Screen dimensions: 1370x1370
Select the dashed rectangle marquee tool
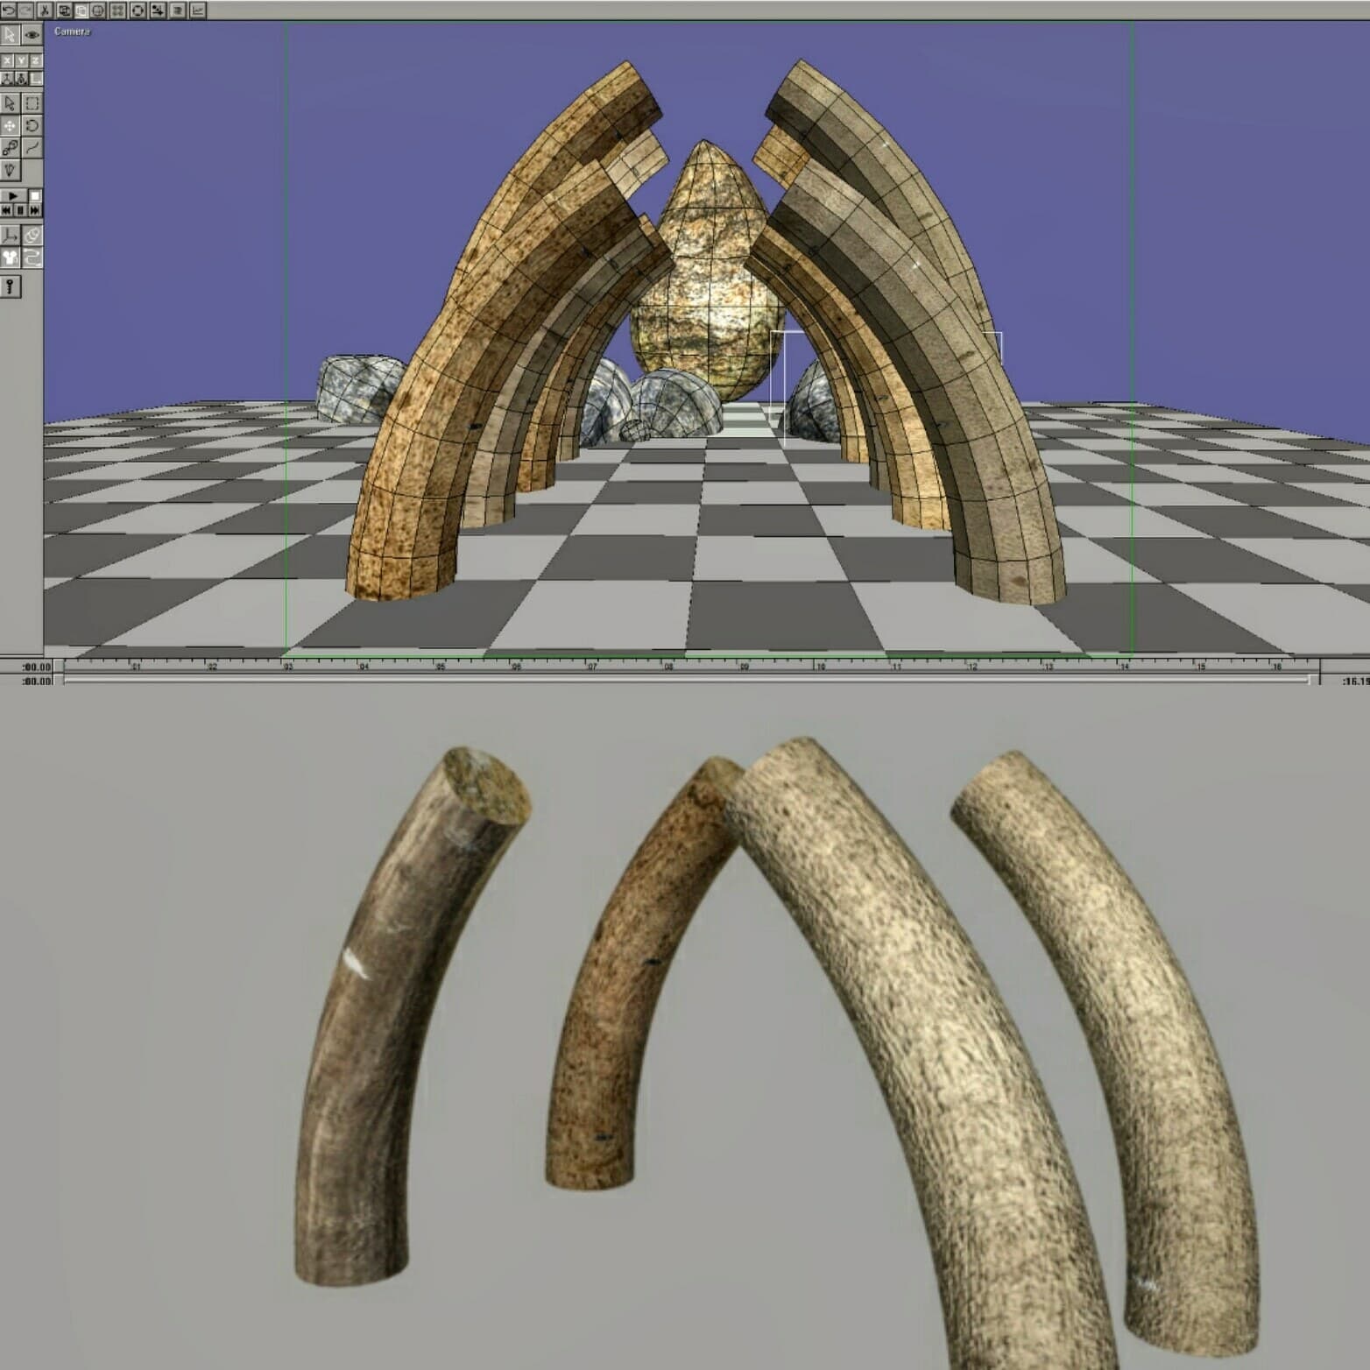[x=32, y=103]
